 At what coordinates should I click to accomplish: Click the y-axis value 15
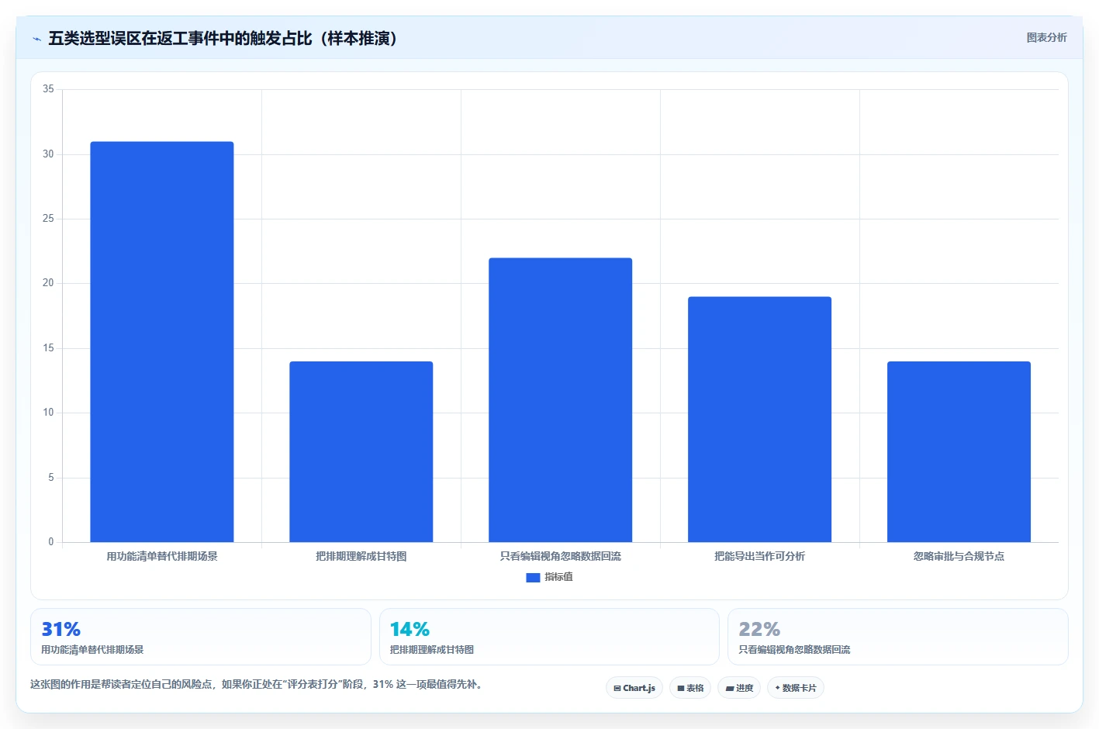click(48, 348)
